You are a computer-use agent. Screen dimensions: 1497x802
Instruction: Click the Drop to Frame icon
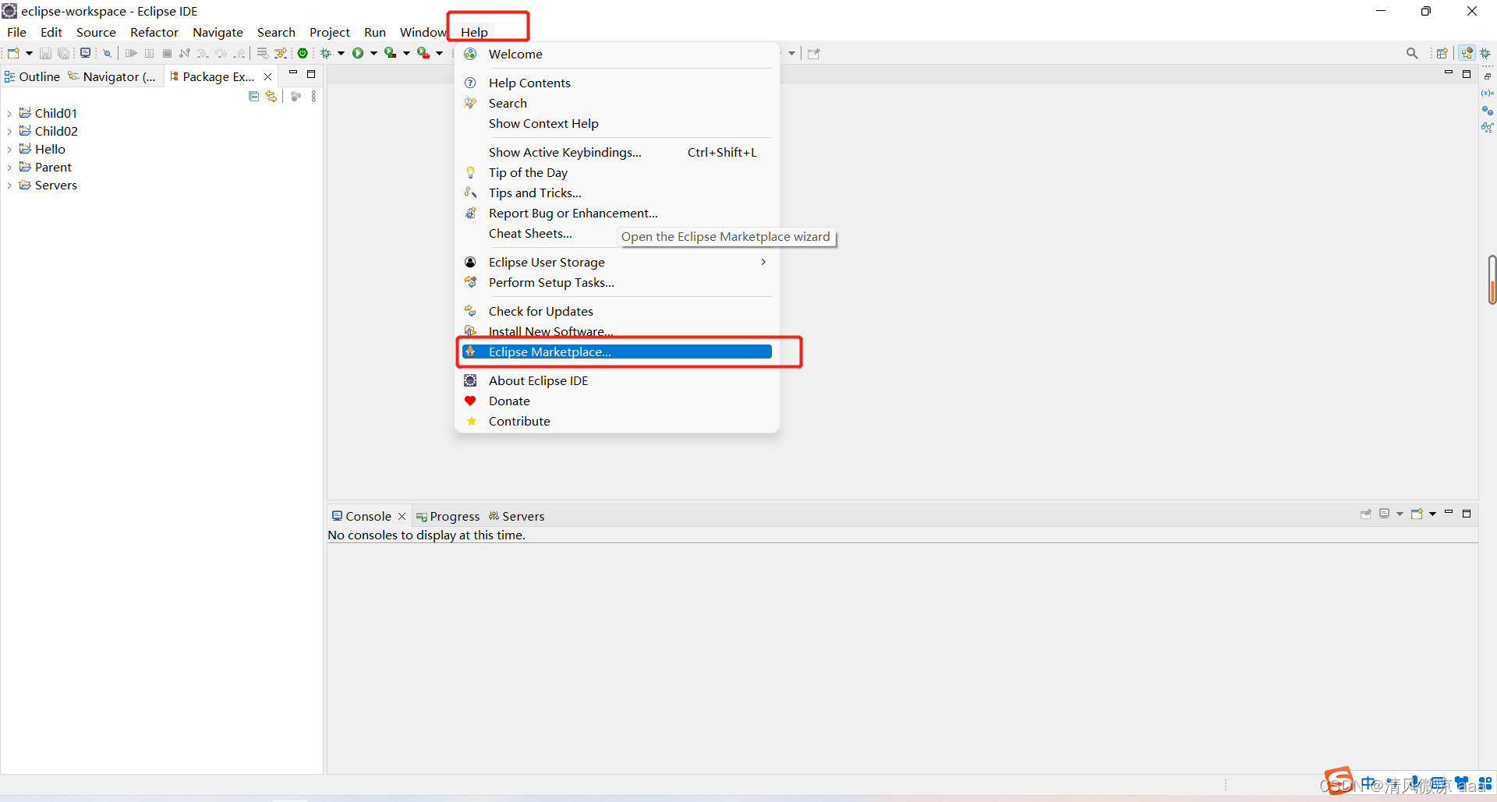[263, 54]
